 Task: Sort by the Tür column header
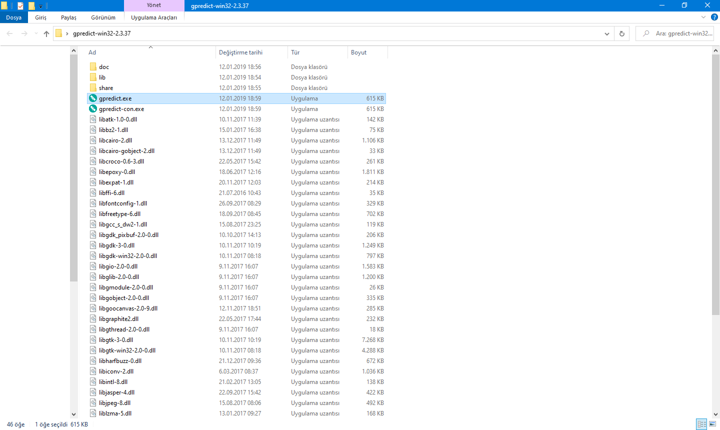click(x=317, y=52)
